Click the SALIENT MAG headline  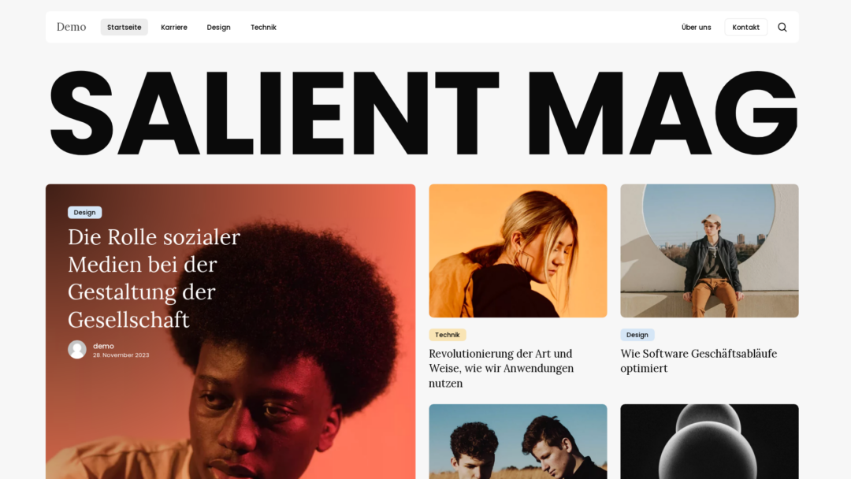tap(423, 113)
